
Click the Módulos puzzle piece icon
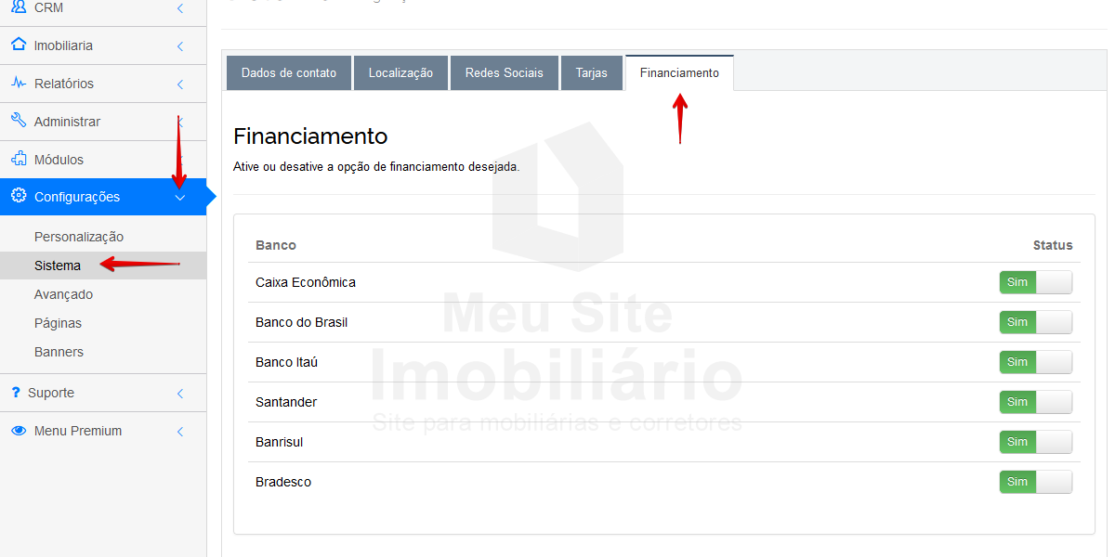[19, 159]
